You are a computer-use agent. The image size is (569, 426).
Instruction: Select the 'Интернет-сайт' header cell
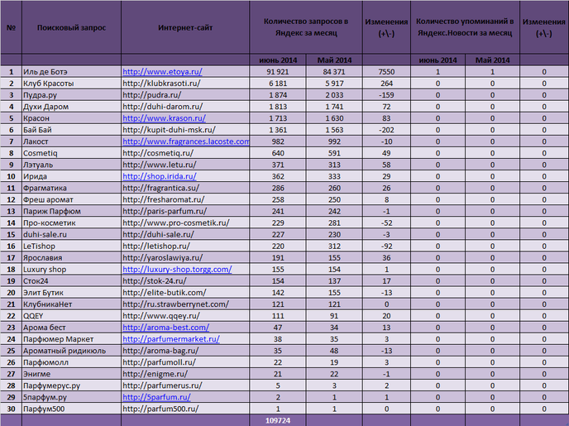185,27
